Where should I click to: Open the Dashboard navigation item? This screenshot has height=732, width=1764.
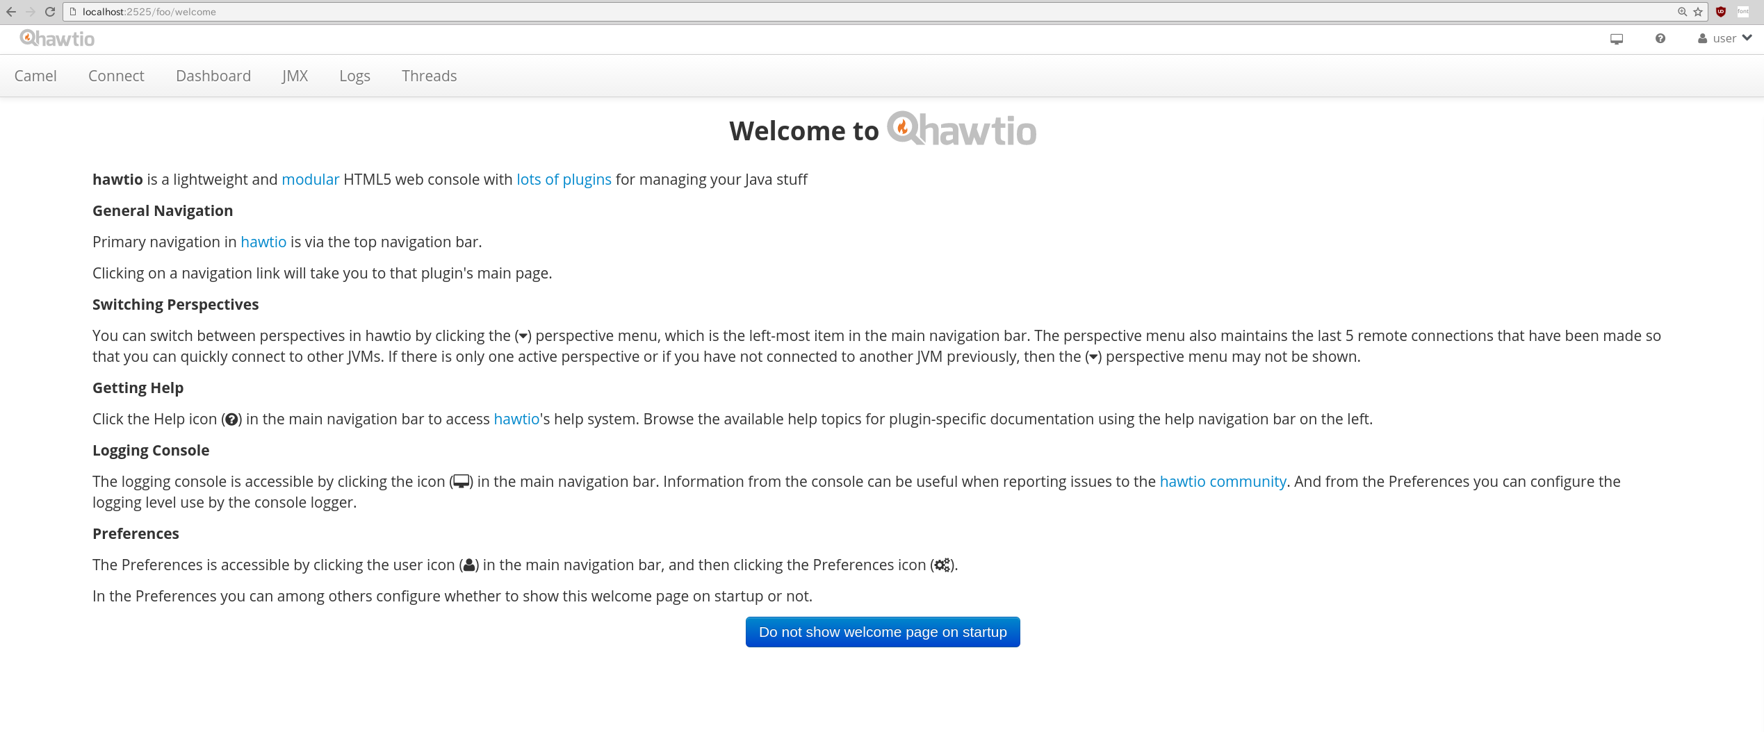pyautogui.click(x=213, y=76)
